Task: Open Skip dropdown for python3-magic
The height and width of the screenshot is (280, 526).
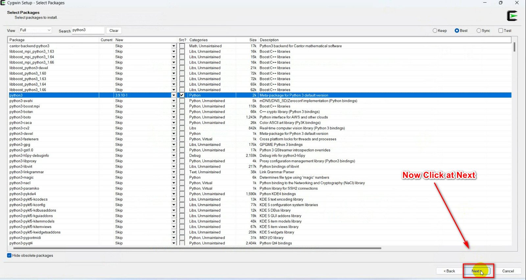Action: (x=174, y=177)
